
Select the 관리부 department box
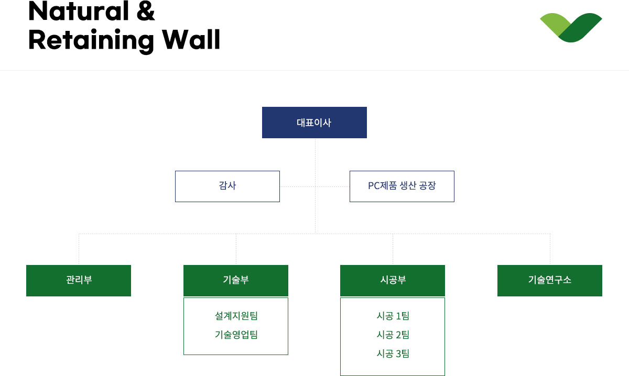79,281
